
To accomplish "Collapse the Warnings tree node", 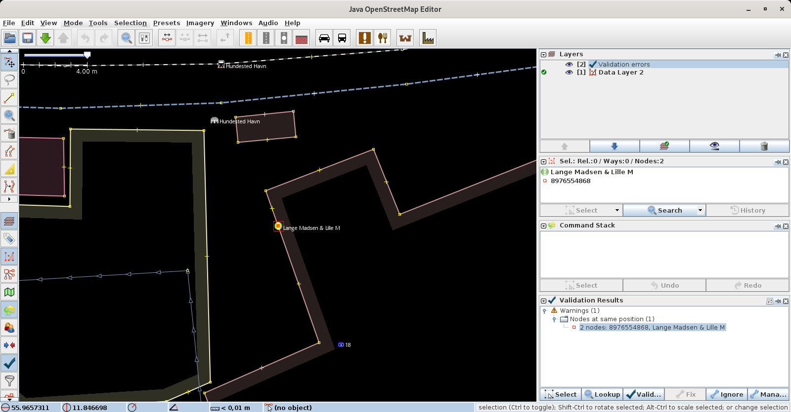I will pyautogui.click(x=545, y=311).
